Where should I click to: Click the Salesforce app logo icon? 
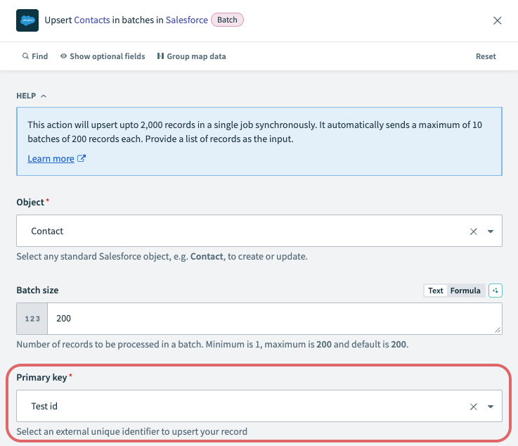(27, 20)
